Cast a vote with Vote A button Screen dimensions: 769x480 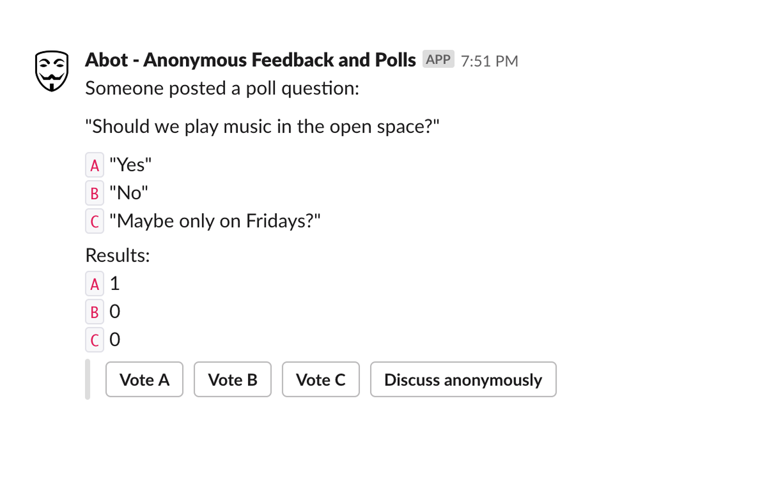tap(144, 379)
